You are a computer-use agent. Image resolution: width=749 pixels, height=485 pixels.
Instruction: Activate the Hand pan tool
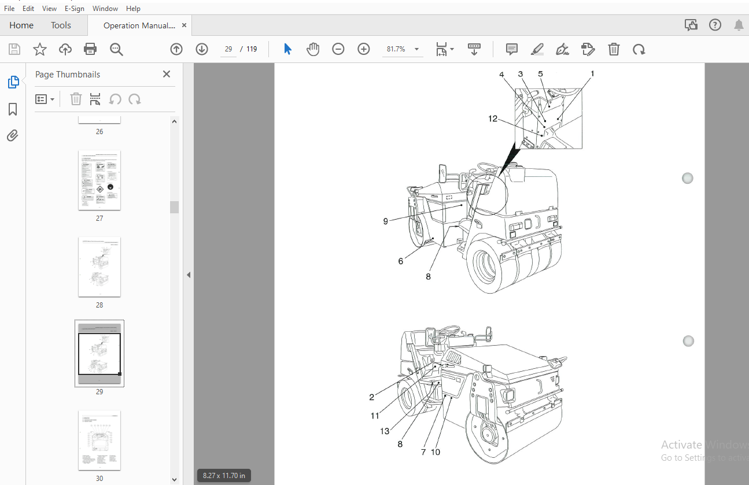pos(313,49)
